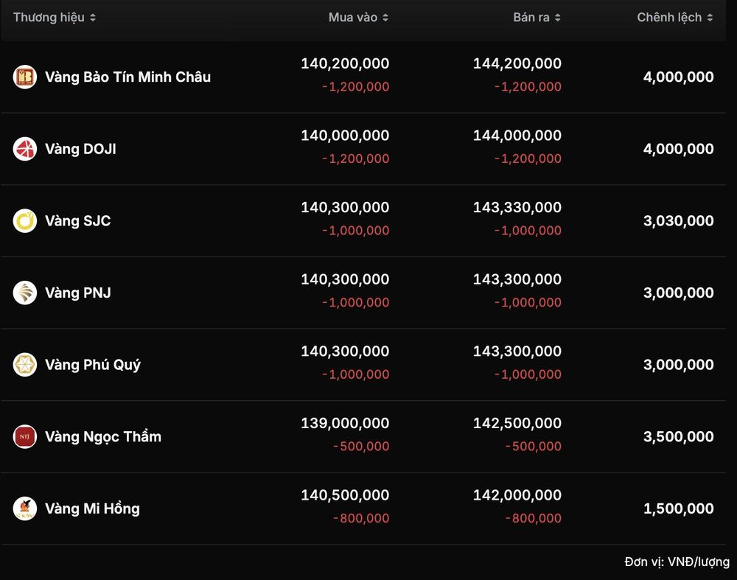This screenshot has height=580, width=737.
Task: Click the PNJ brand logo icon
Action: [25, 293]
